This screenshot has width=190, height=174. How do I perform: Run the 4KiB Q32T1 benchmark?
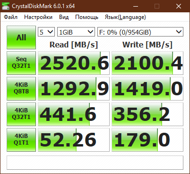(x=21, y=114)
